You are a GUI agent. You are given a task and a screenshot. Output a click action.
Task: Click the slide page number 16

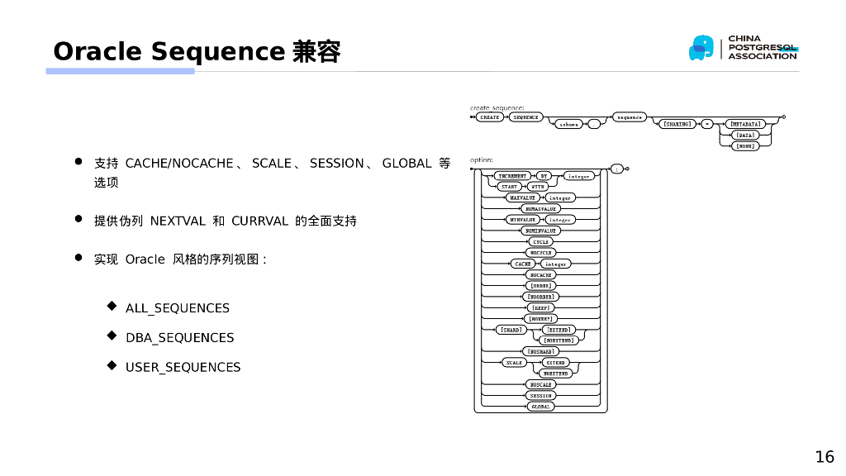825,456
